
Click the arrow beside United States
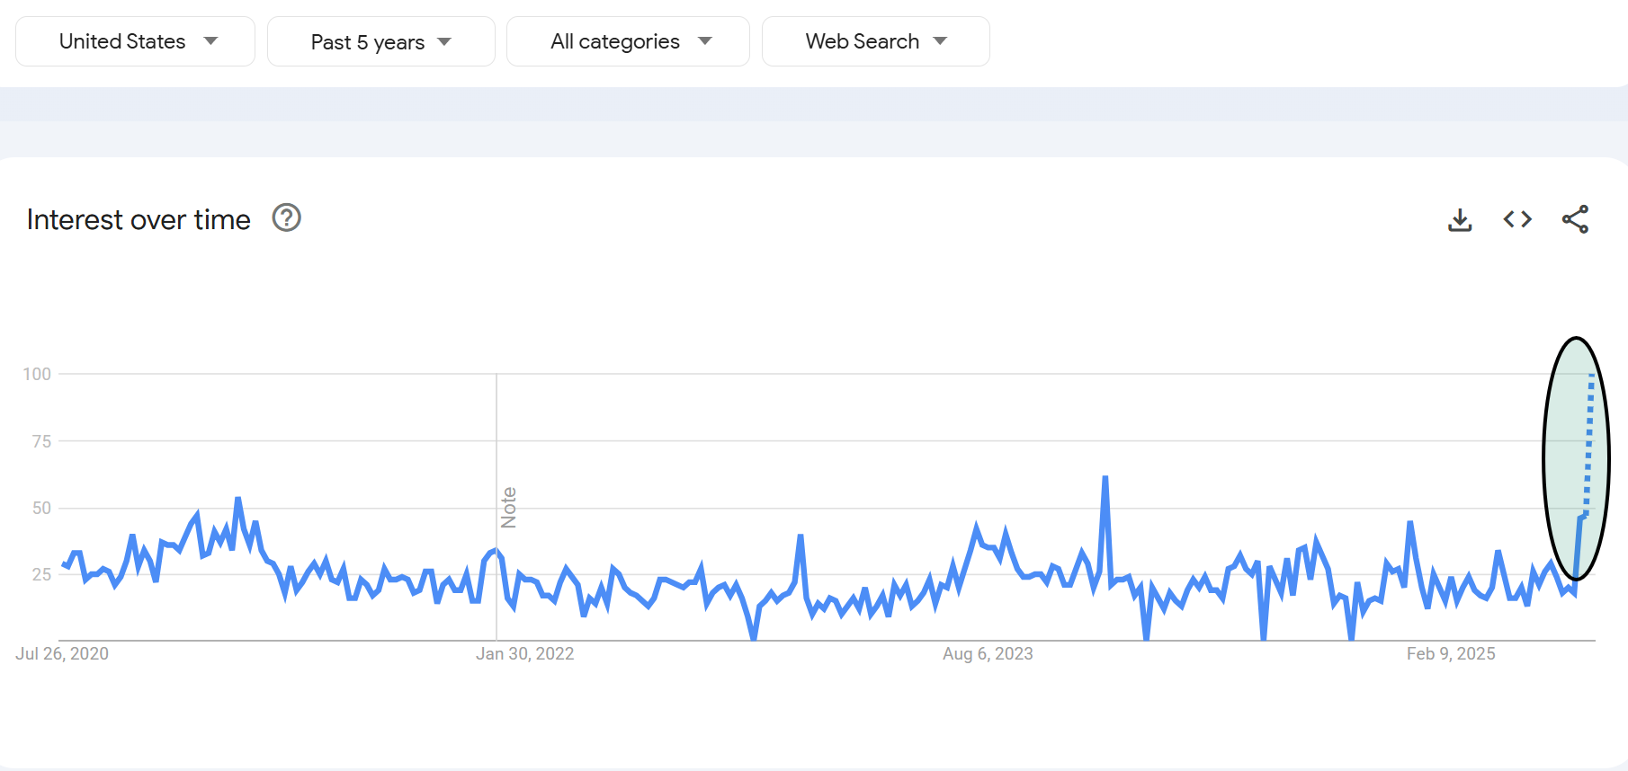211,41
